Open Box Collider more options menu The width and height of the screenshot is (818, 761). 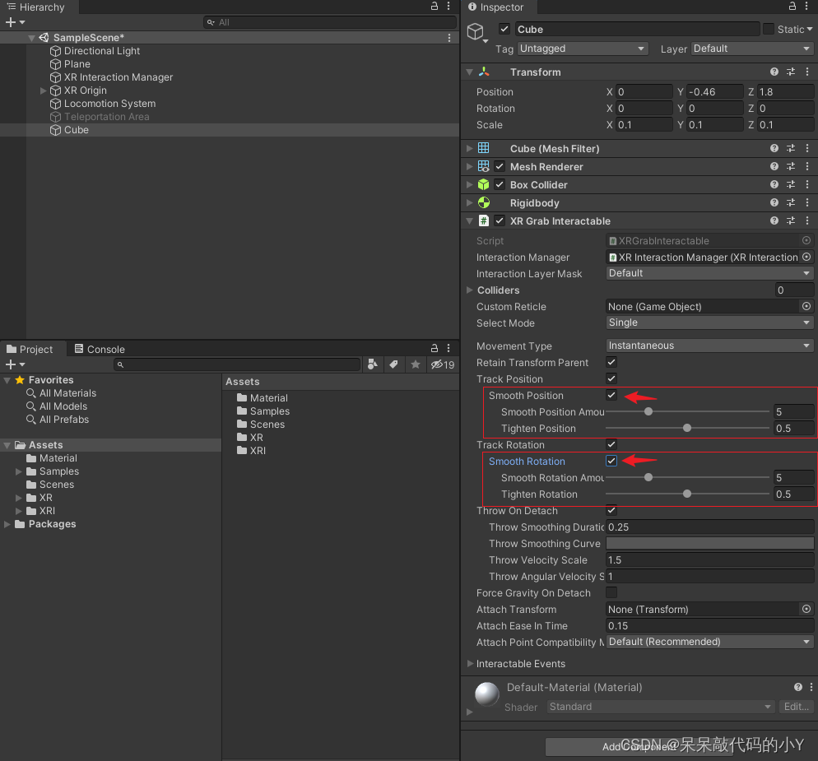coord(806,185)
